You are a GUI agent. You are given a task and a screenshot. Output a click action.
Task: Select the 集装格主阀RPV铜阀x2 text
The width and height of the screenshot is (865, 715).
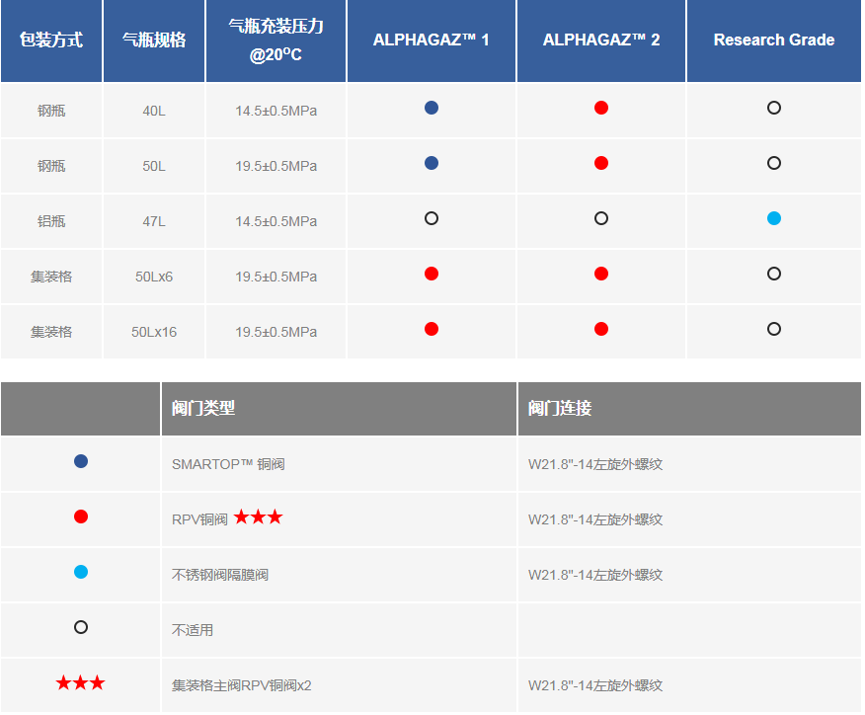(242, 685)
